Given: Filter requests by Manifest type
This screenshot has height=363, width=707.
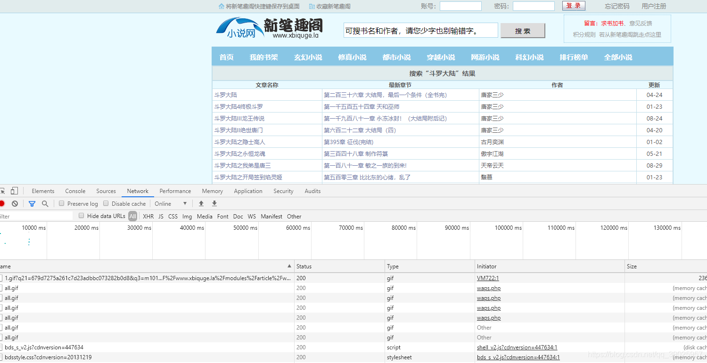Looking at the screenshot, I should click(271, 216).
